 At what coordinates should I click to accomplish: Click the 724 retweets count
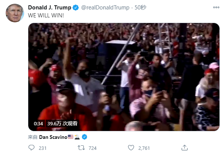(92, 148)
